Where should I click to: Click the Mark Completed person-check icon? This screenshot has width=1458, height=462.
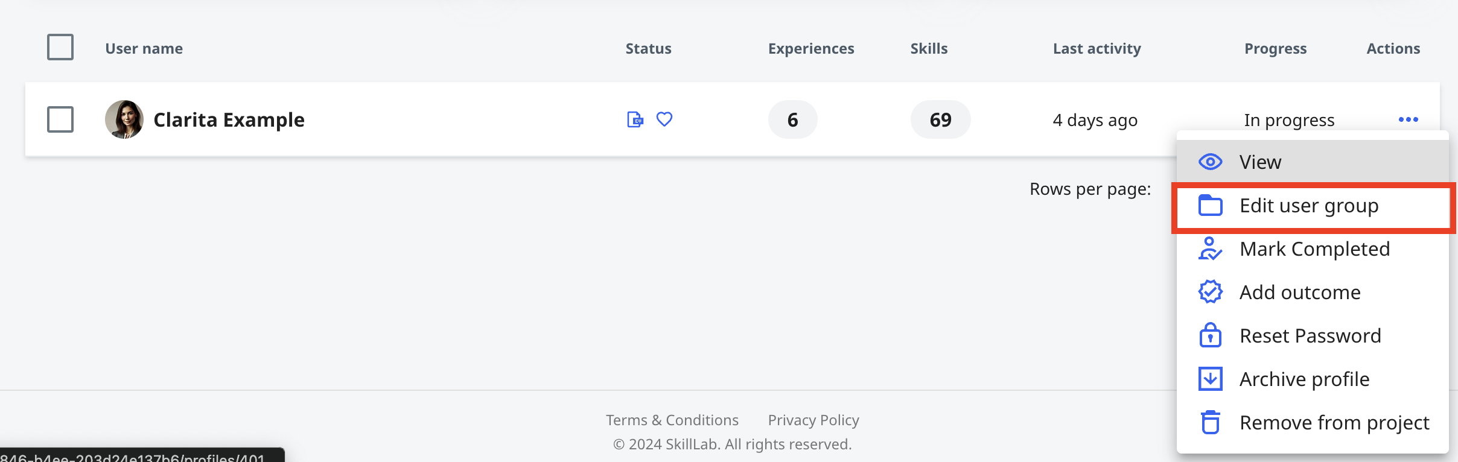click(1210, 248)
